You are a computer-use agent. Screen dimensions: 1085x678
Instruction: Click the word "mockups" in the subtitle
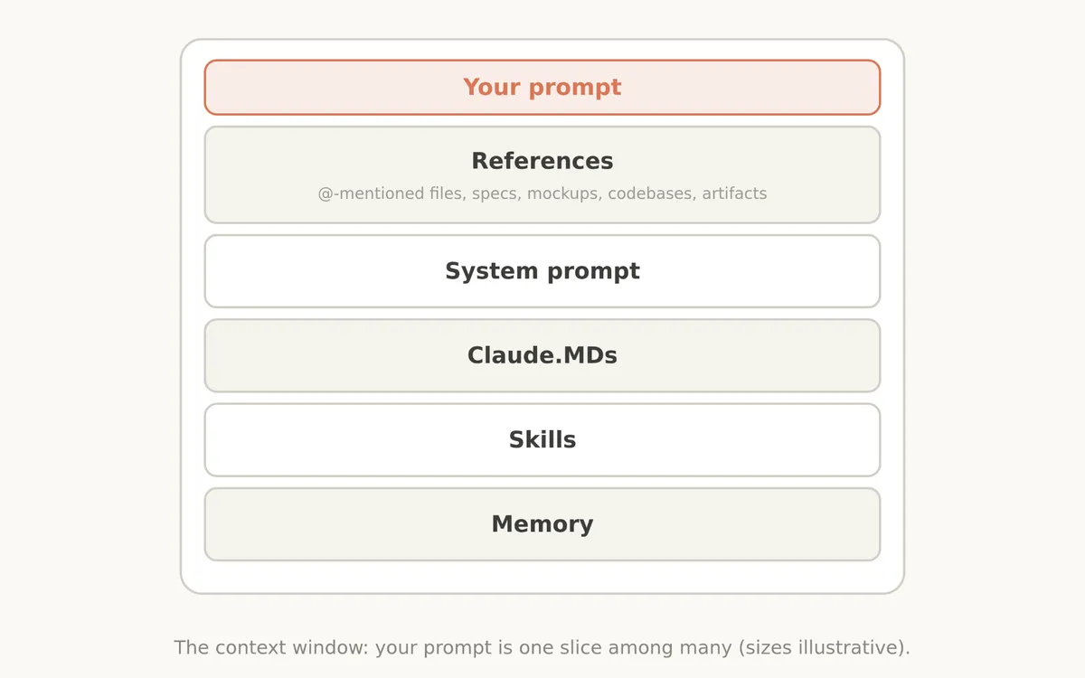tap(564, 193)
